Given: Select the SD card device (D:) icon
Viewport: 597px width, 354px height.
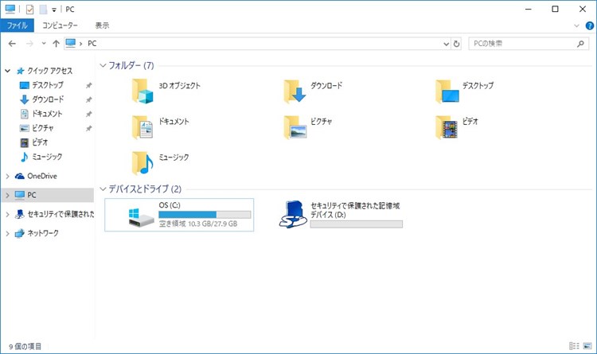Looking at the screenshot, I should (293, 215).
